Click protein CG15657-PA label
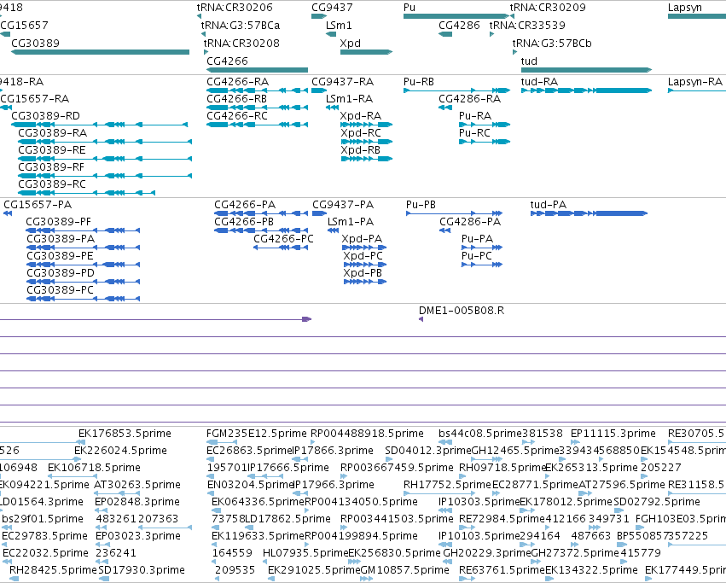The image size is (726, 583). [38, 205]
